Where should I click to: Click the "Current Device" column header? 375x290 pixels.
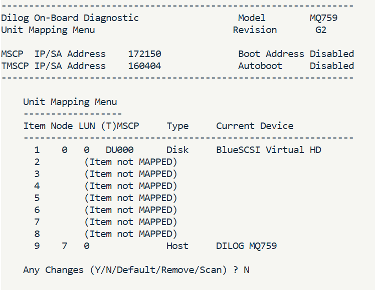tap(255, 126)
